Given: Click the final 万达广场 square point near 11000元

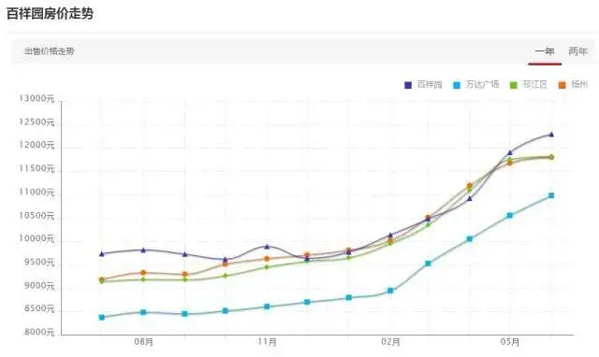Looking at the screenshot, I should pyautogui.click(x=551, y=195).
